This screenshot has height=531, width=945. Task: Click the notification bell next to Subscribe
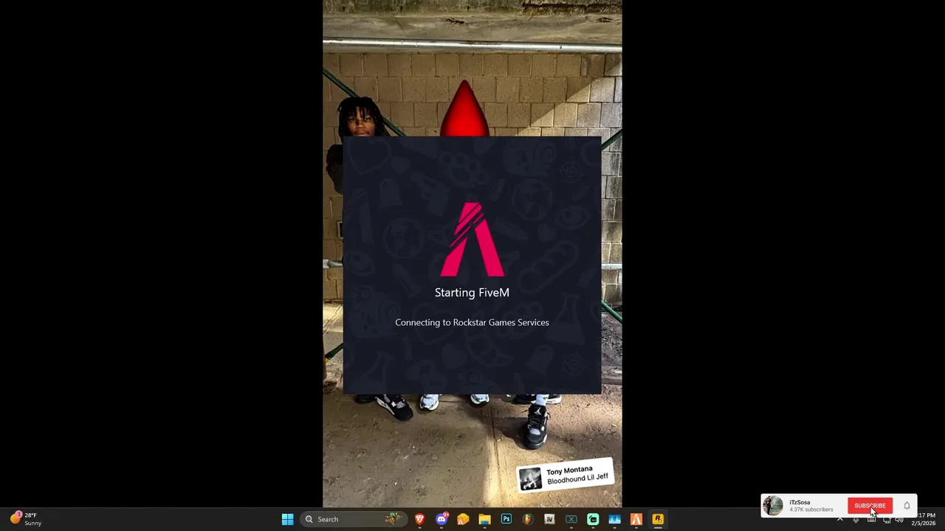tap(907, 506)
